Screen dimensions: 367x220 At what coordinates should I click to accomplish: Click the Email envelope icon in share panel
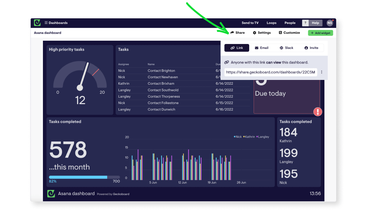click(x=256, y=48)
